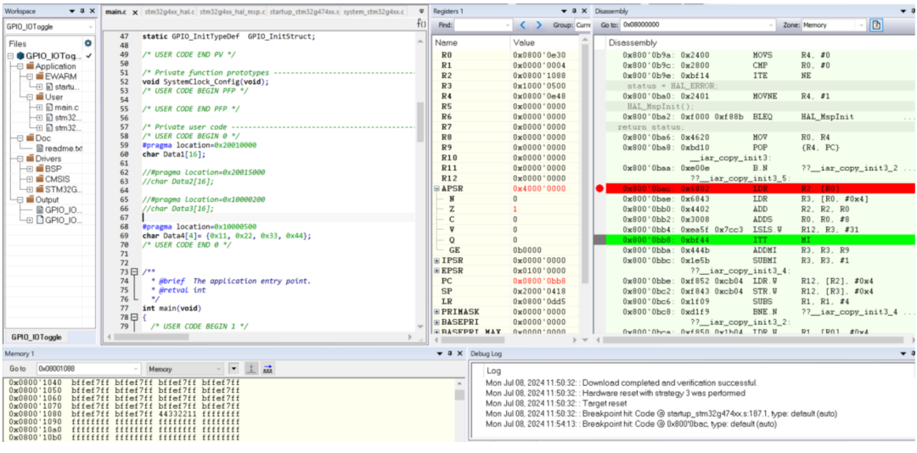The width and height of the screenshot is (917, 453).
Task: Click the Z flag value 1
Action: pyautogui.click(x=515, y=209)
